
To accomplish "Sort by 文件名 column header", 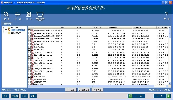I will [x=44, y=27].
